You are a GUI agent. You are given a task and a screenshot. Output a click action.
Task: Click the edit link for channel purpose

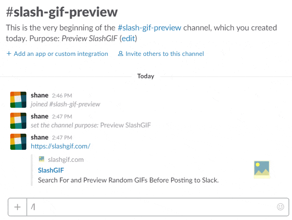(128, 38)
